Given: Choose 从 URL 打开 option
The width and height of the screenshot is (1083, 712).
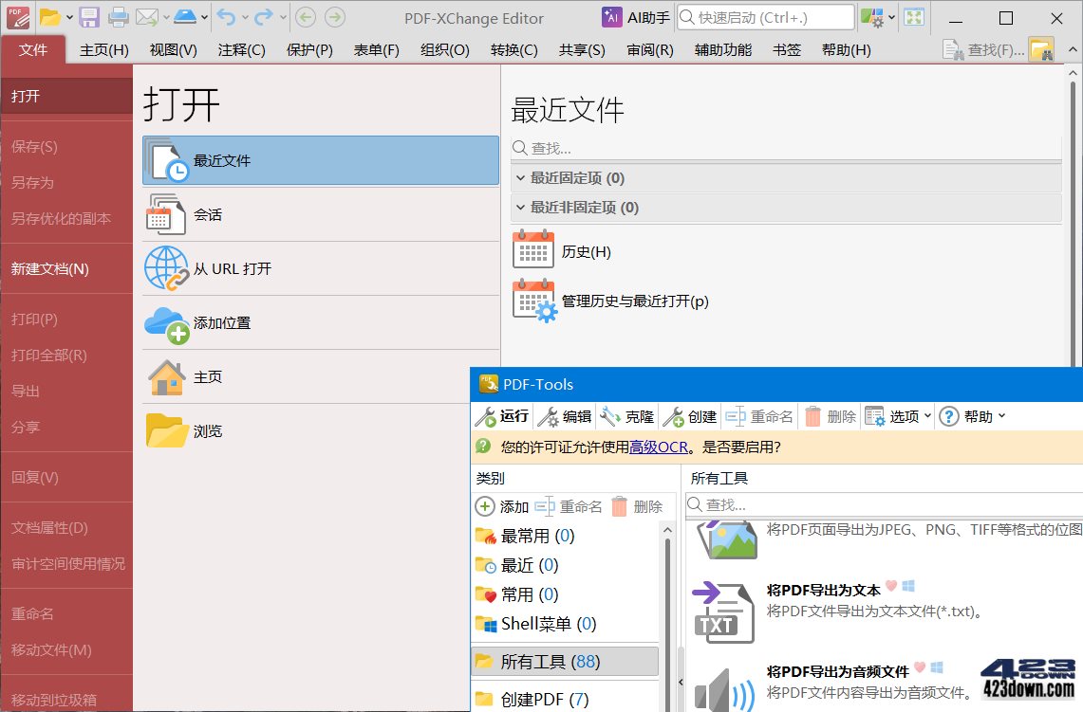Looking at the screenshot, I should point(321,268).
